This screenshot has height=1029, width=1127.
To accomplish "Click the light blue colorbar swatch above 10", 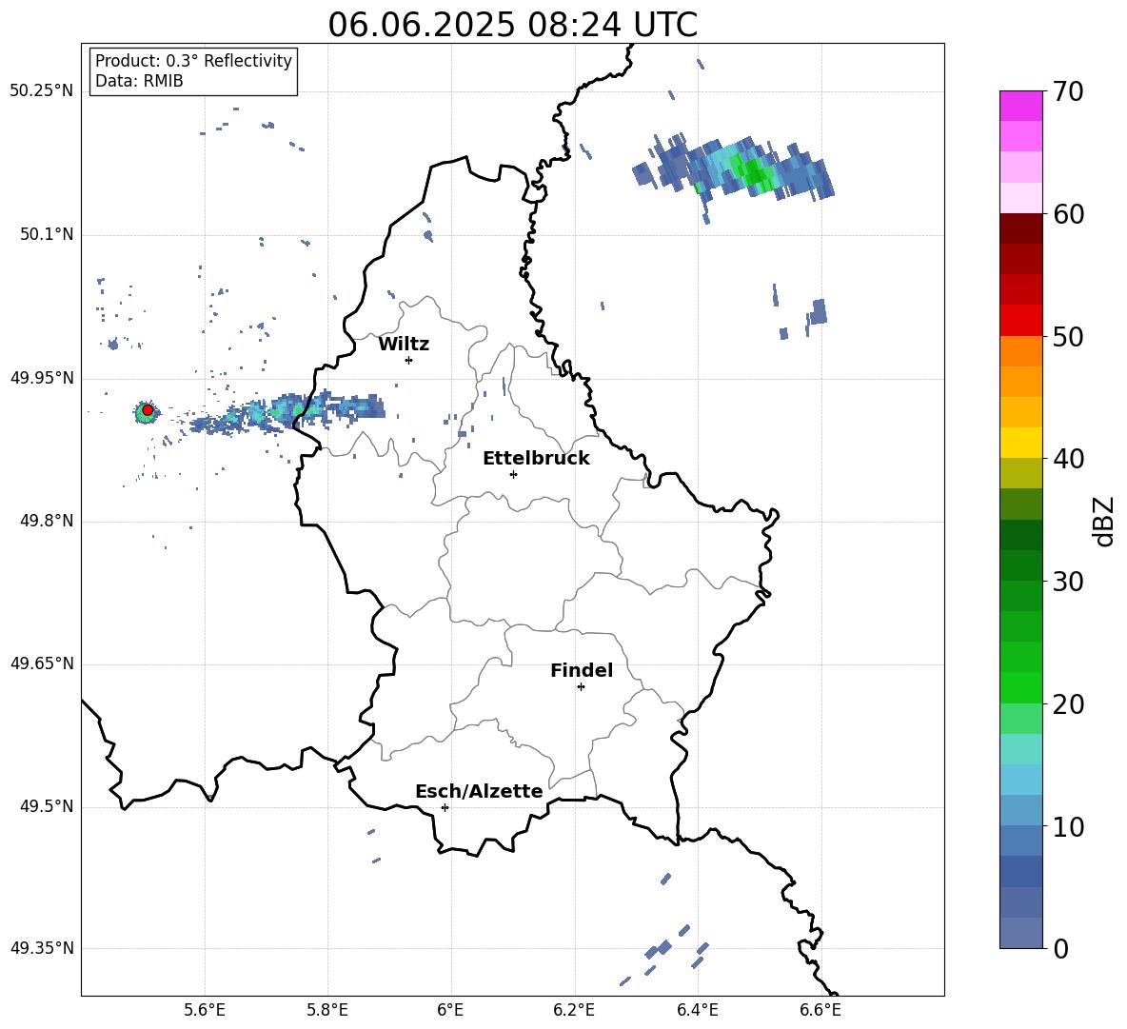I will (x=1020, y=810).
